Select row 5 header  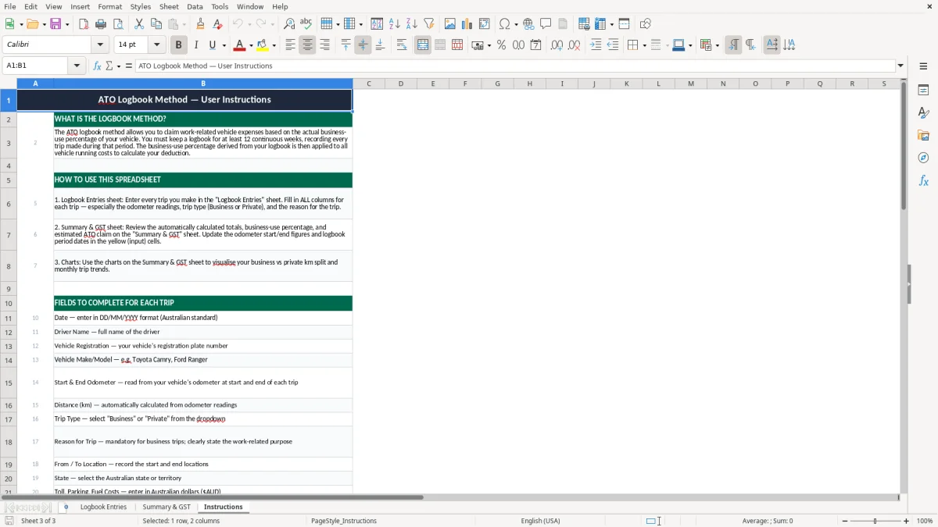pos(9,180)
